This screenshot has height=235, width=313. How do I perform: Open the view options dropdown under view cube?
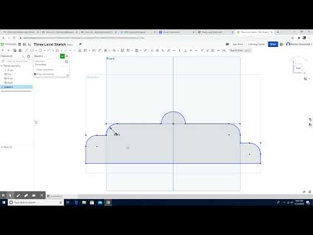pyautogui.click(x=306, y=79)
